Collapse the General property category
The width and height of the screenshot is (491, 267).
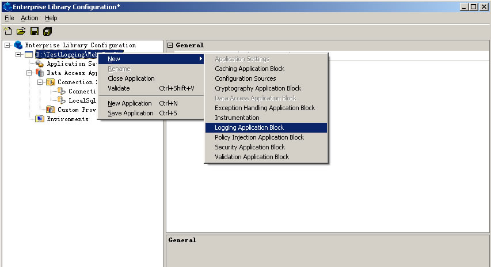coord(170,45)
